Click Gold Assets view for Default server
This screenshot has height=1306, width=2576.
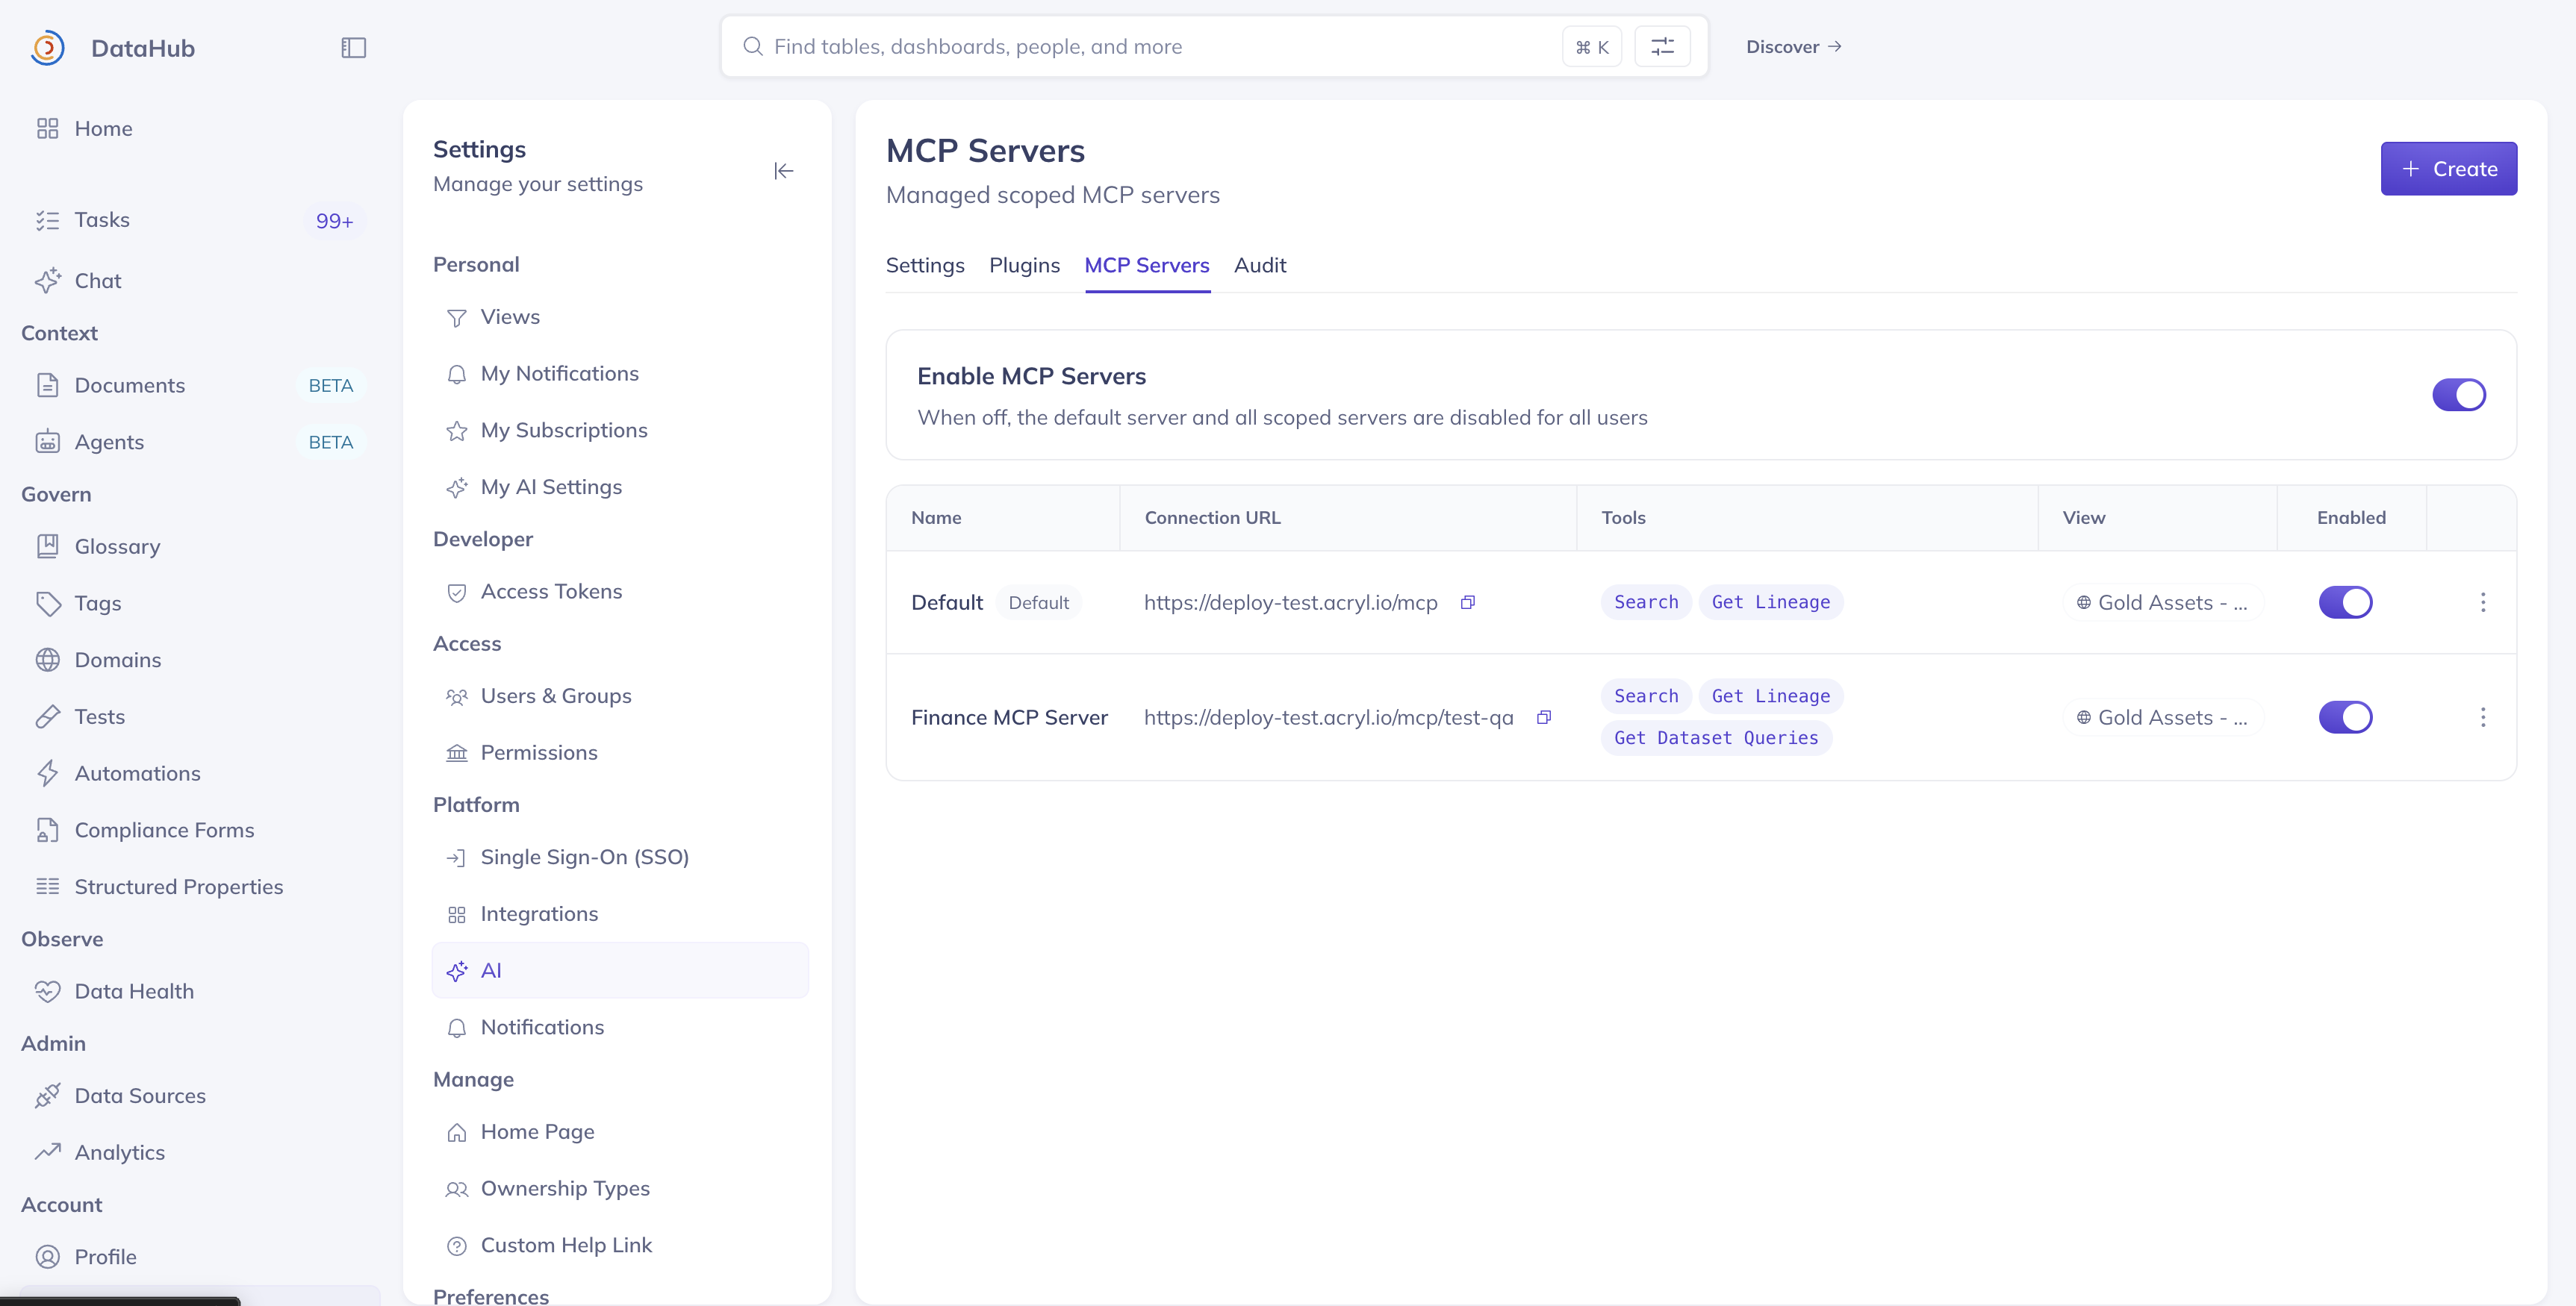point(2162,602)
